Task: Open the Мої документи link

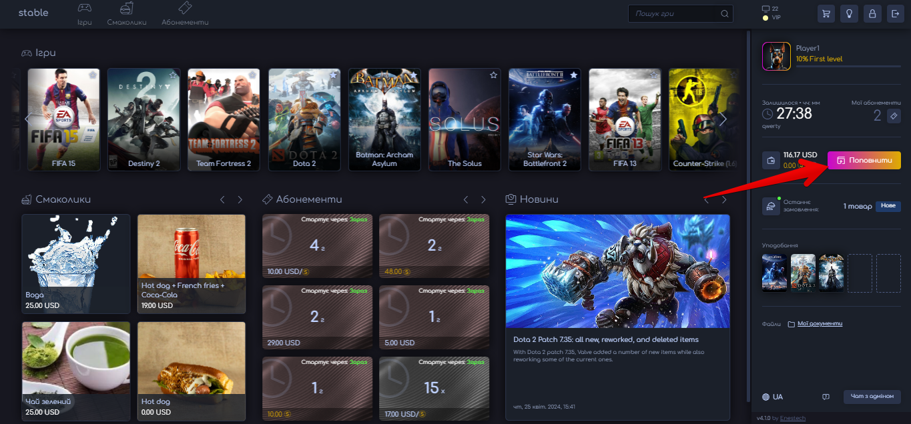Action: point(820,324)
